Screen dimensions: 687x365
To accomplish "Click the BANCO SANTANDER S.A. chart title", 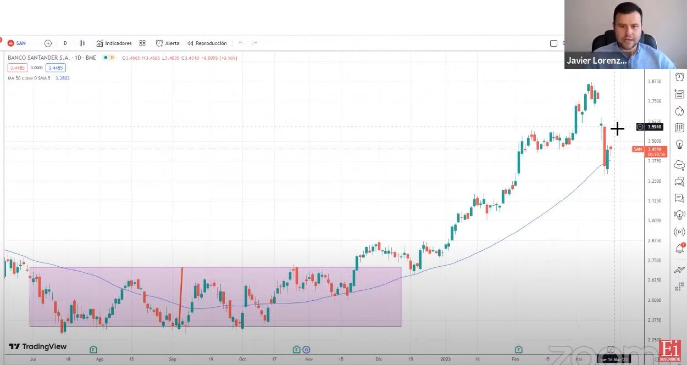I will 52,58.
